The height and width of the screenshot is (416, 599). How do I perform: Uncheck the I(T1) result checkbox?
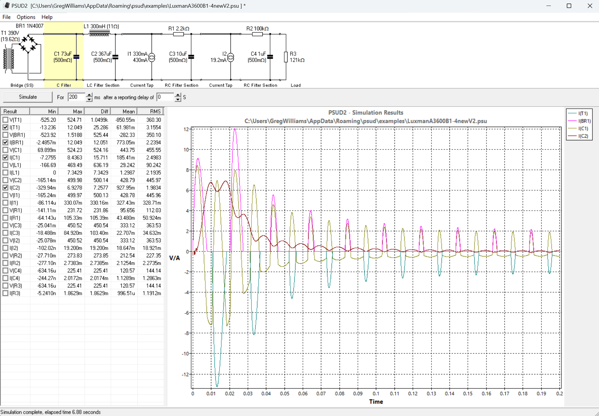click(x=5, y=127)
